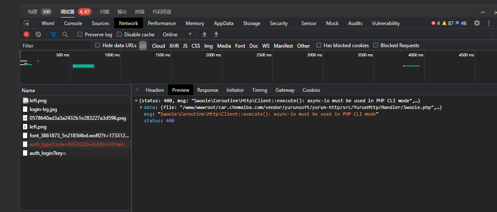This screenshot has width=497, height=212.
Task: Switch to 问题 panel tab
Action: point(105,12)
